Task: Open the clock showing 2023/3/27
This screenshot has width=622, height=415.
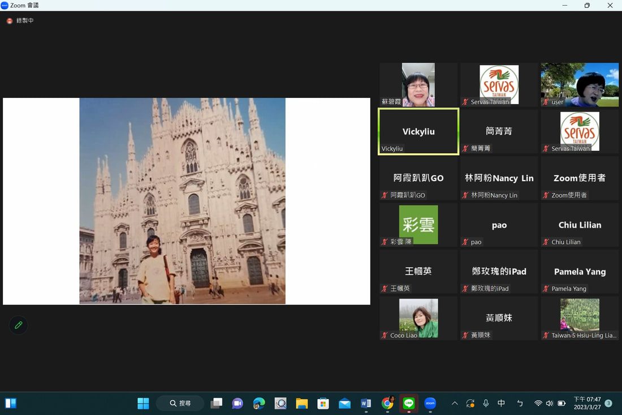Action: pos(587,404)
